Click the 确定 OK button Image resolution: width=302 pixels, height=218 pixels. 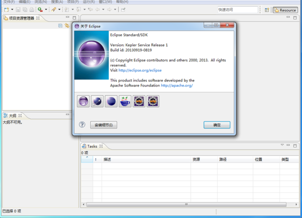tap(217, 125)
